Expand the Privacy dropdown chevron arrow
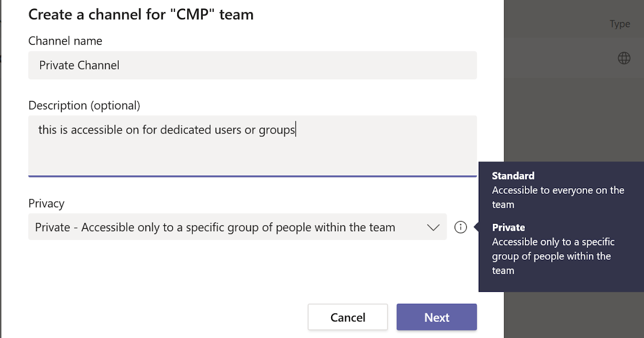 click(433, 227)
